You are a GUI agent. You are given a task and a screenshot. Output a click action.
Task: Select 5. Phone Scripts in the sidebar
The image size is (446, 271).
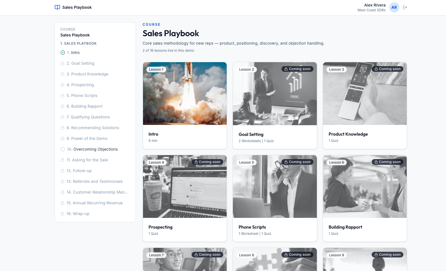pyautogui.click(x=95, y=96)
